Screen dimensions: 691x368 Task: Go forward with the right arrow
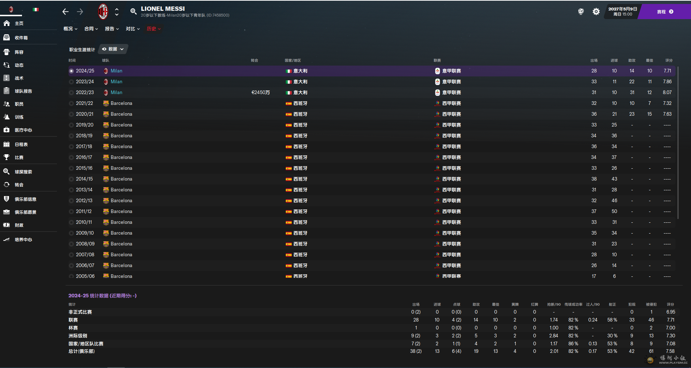click(80, 12)
